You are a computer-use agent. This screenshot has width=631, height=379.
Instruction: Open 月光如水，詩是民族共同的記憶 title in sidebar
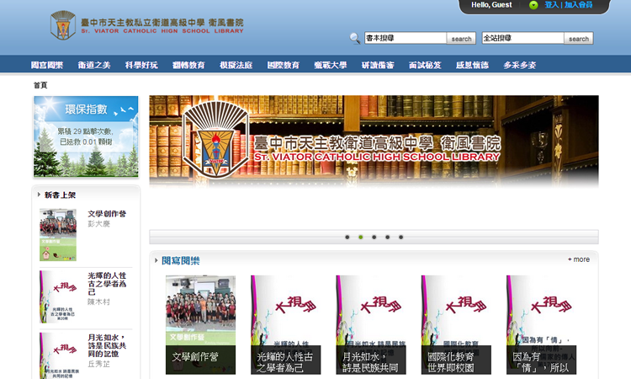tap(107, 345)
